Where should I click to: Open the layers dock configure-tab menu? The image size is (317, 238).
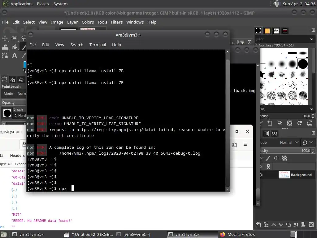point(313,133)
